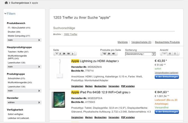
Task: Filter by IT- / Büro-Zubehör (415)
Action: [19, 28]
